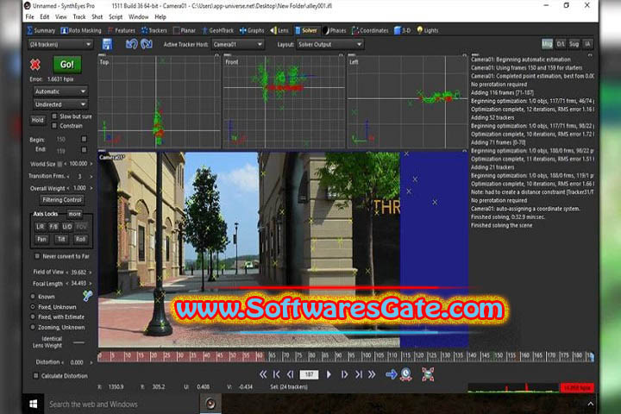Select Fixed, with Estimate lens mode
The width and height of the screenshot is (621, 414).
point(33,317)
